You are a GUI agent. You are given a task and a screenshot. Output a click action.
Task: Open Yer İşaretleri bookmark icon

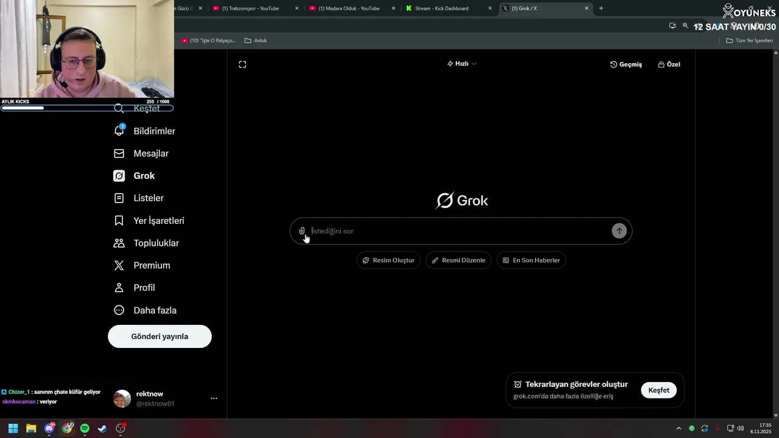coord(119,221)
